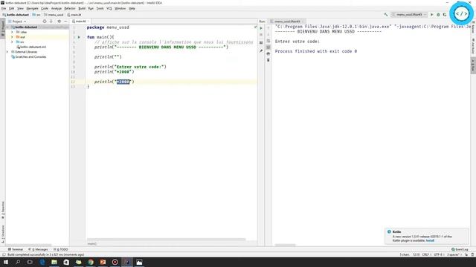The image size is (476, 267).
Task: Open the Project panel gear settings
Action: point(59,22)
